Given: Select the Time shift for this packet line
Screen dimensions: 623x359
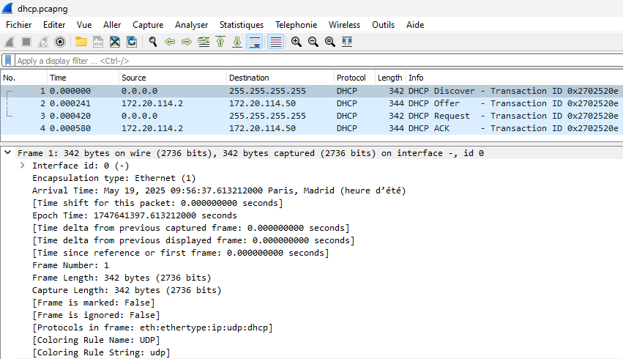Looking at the screenshot, I should 157,203.
